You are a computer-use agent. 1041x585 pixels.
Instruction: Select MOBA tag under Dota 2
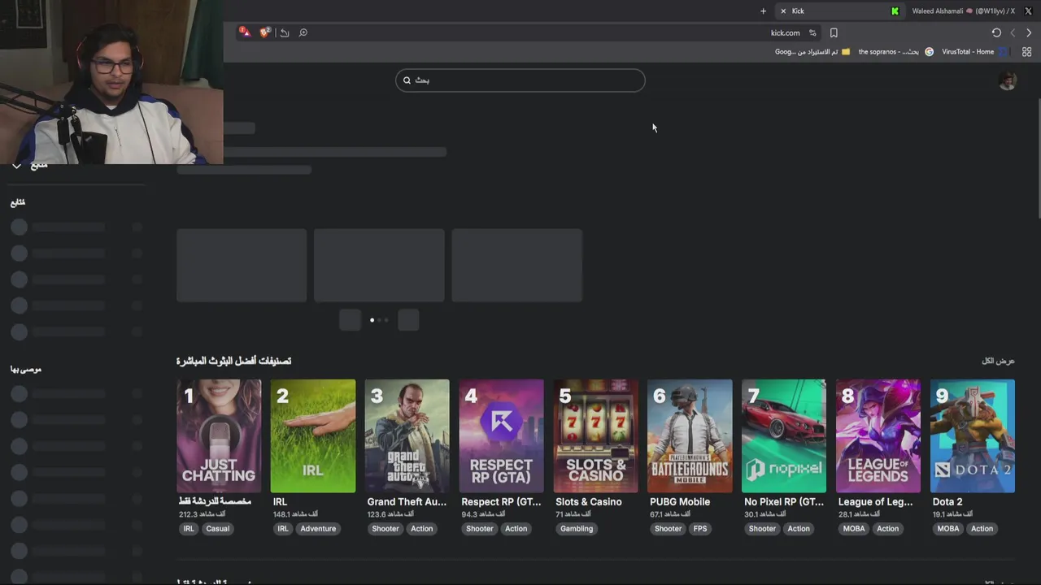tap(948, 528)
